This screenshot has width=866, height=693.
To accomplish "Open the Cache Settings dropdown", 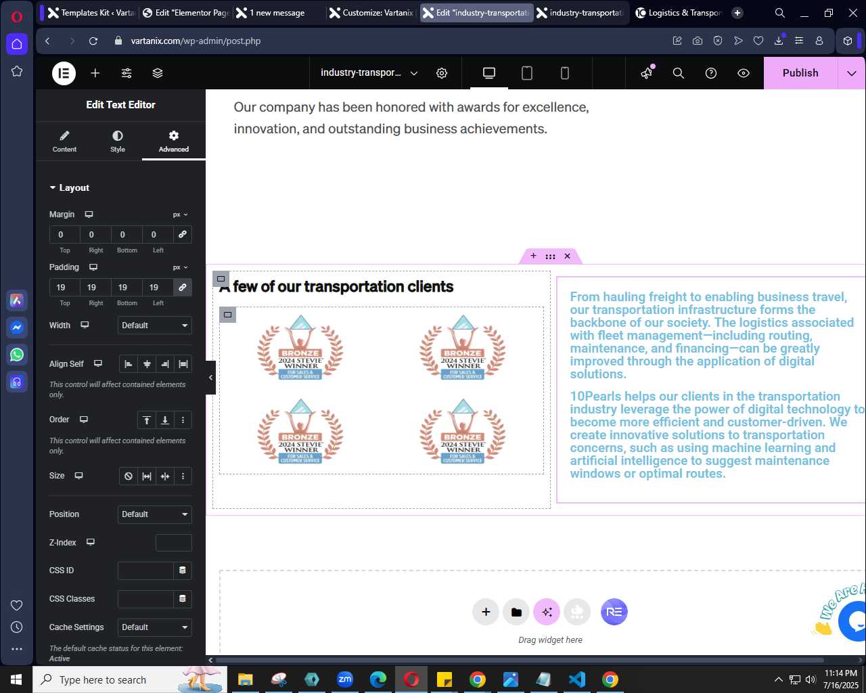I will click(155, 627).
